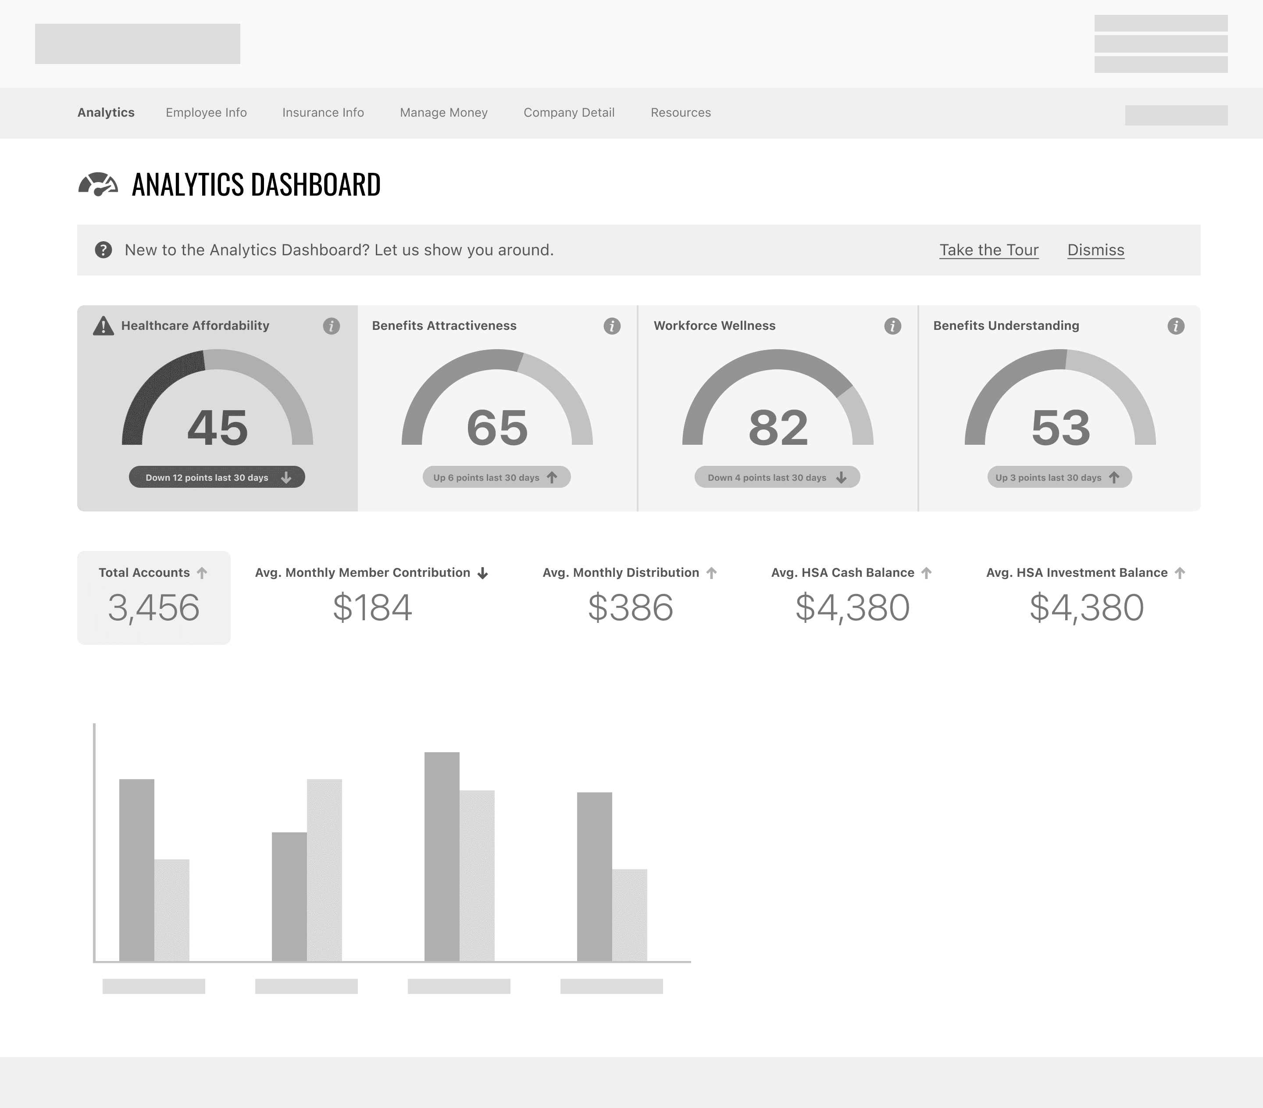Click the tallest dark bar in the chart
The image size is (1263, 1108).
pyautogui.click(x=442, y=857)
